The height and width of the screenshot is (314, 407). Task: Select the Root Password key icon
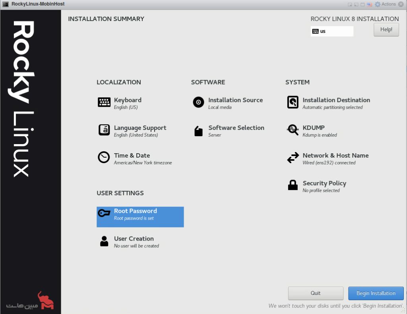point(104,213)
